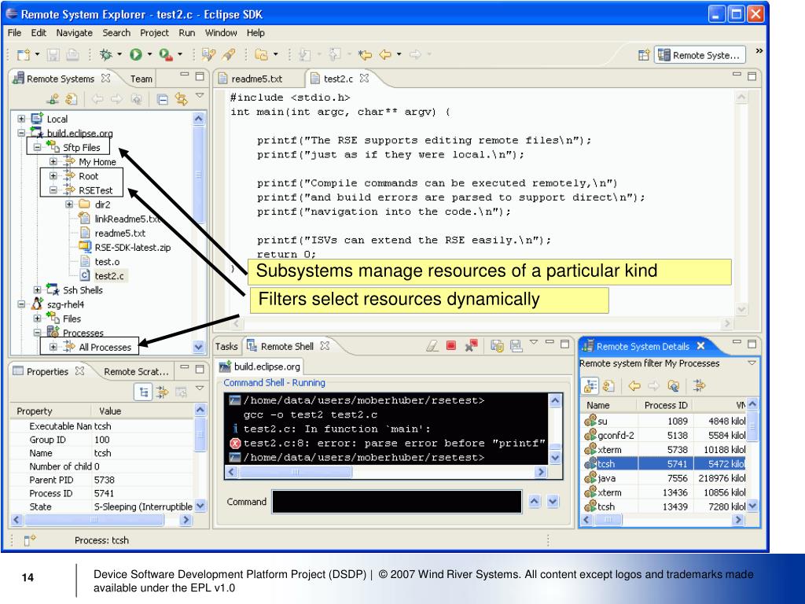Image resolution: width=805 pixels, height=604 pixels.
Task: Open the Run button dropdown arrow
Action: (149, 54)
